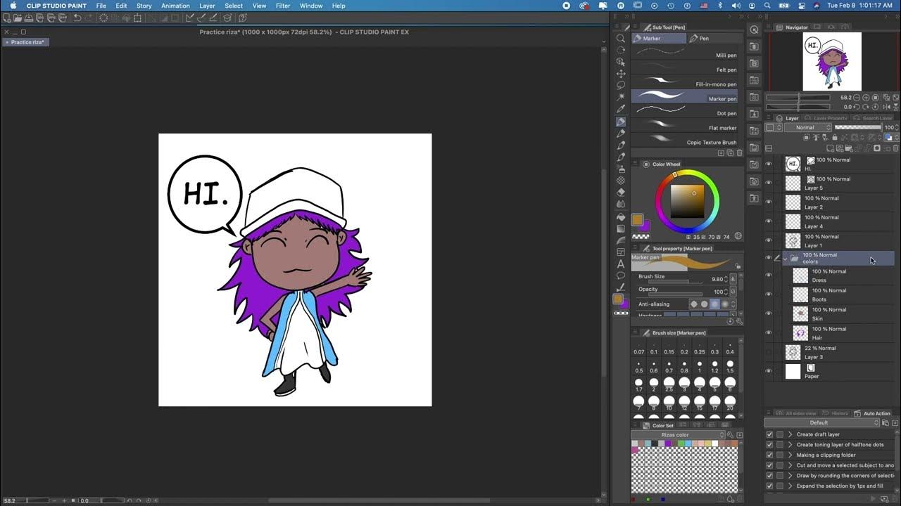Hide Layer 4 visibility eye
This screenshot has width=901, height=506.
[x=769, y=221]
